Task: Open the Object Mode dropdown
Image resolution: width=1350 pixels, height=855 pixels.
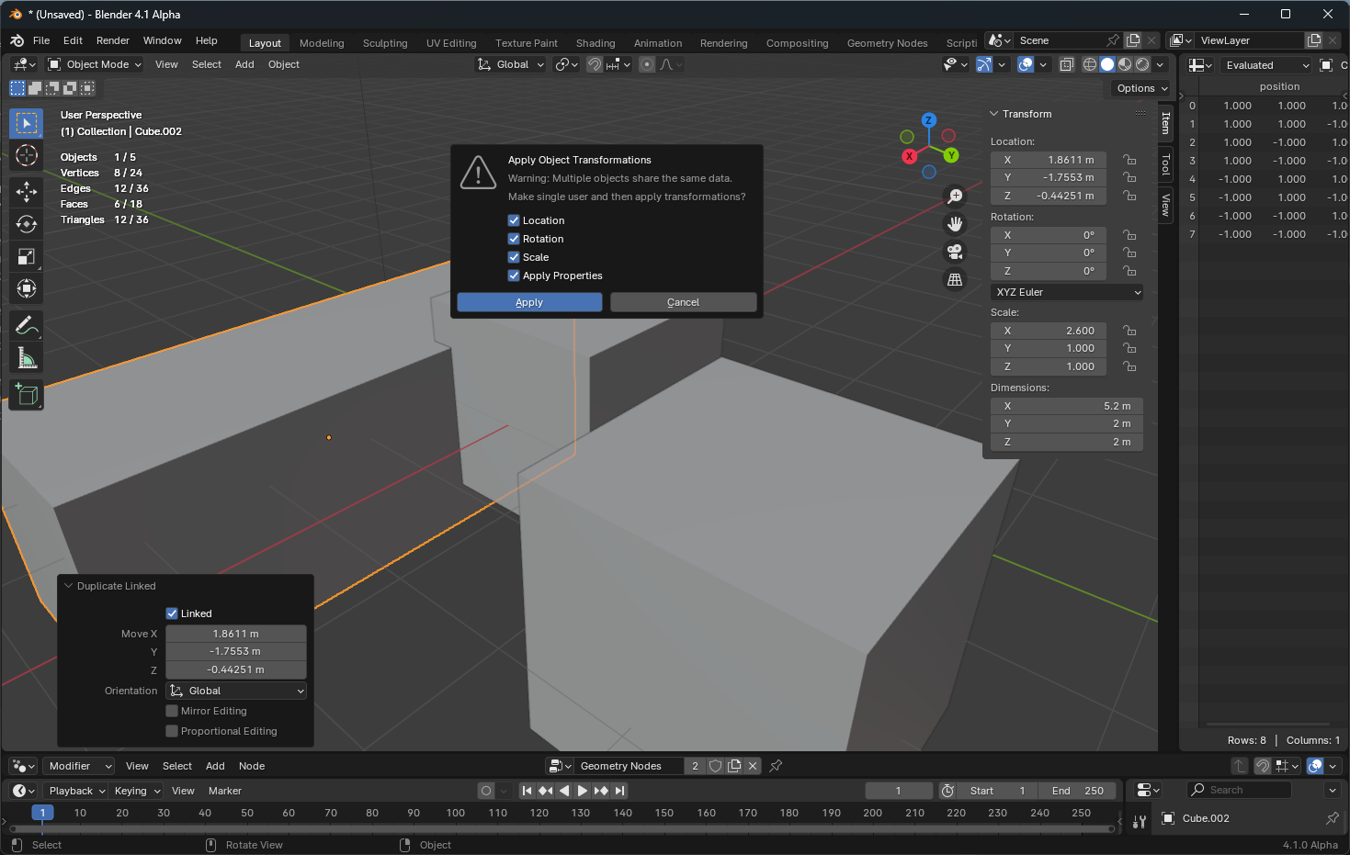Action: point(95,64)
